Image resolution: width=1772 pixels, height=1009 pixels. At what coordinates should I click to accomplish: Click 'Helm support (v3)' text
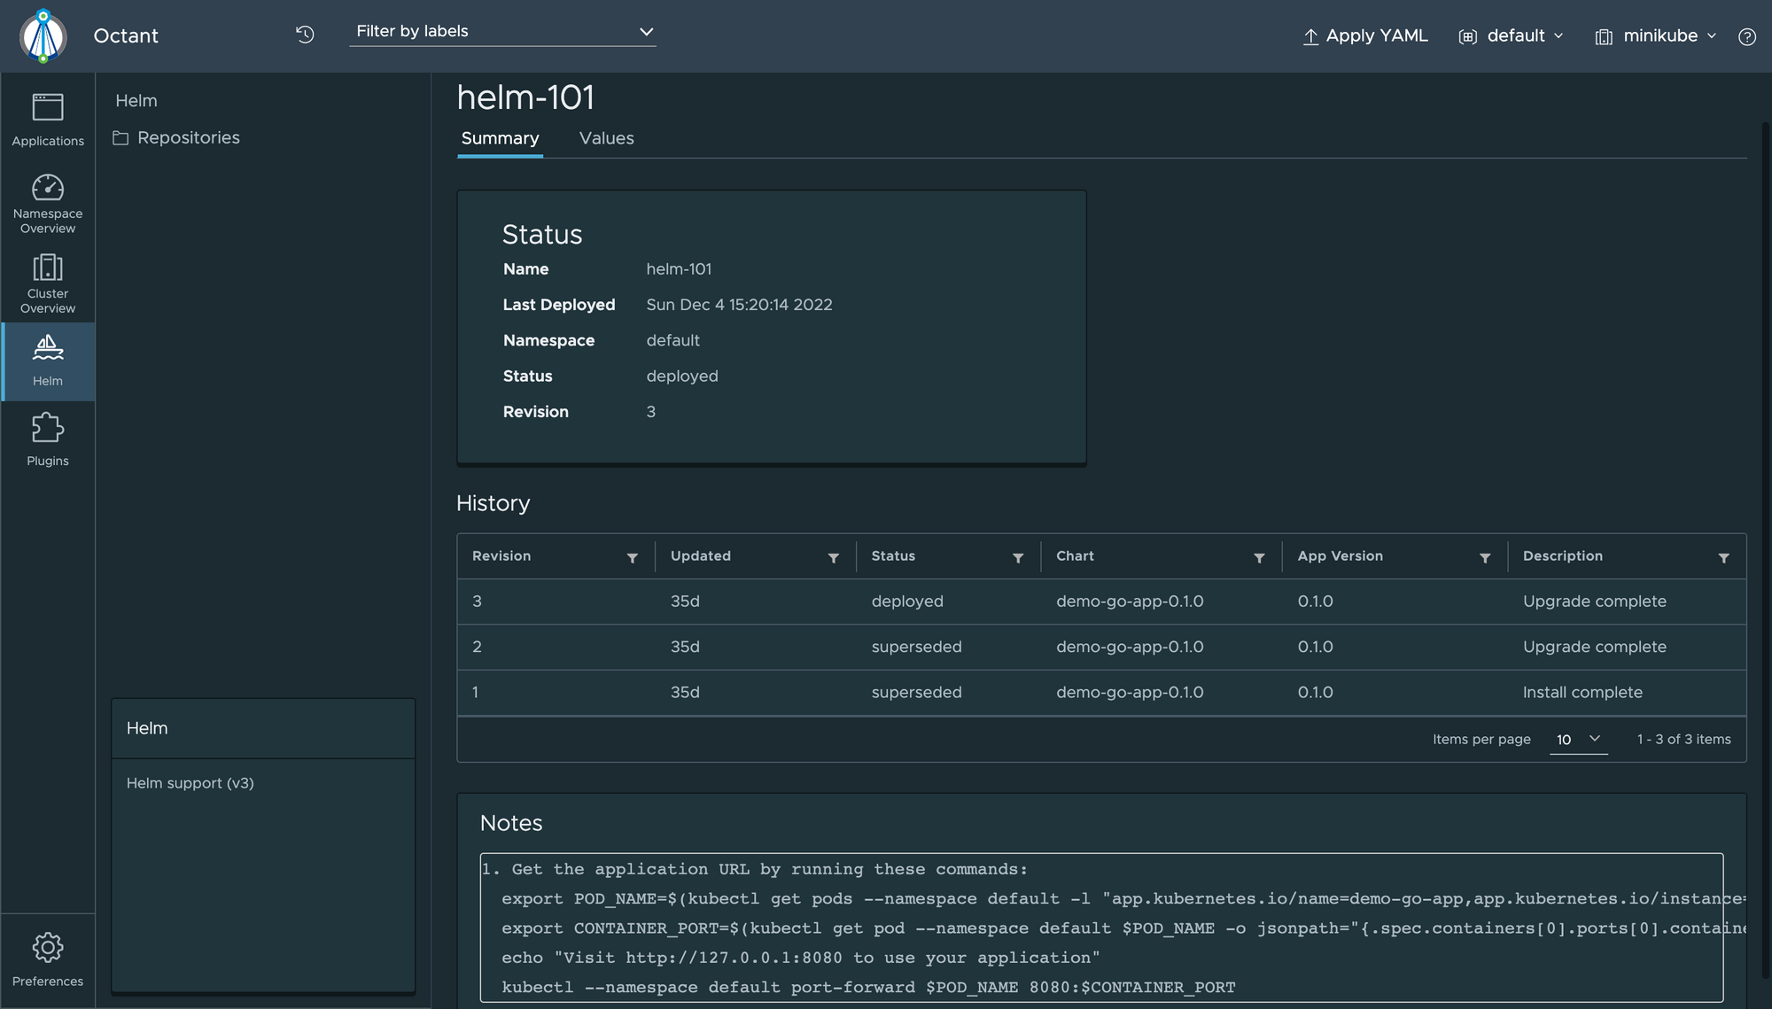[190, 783]
